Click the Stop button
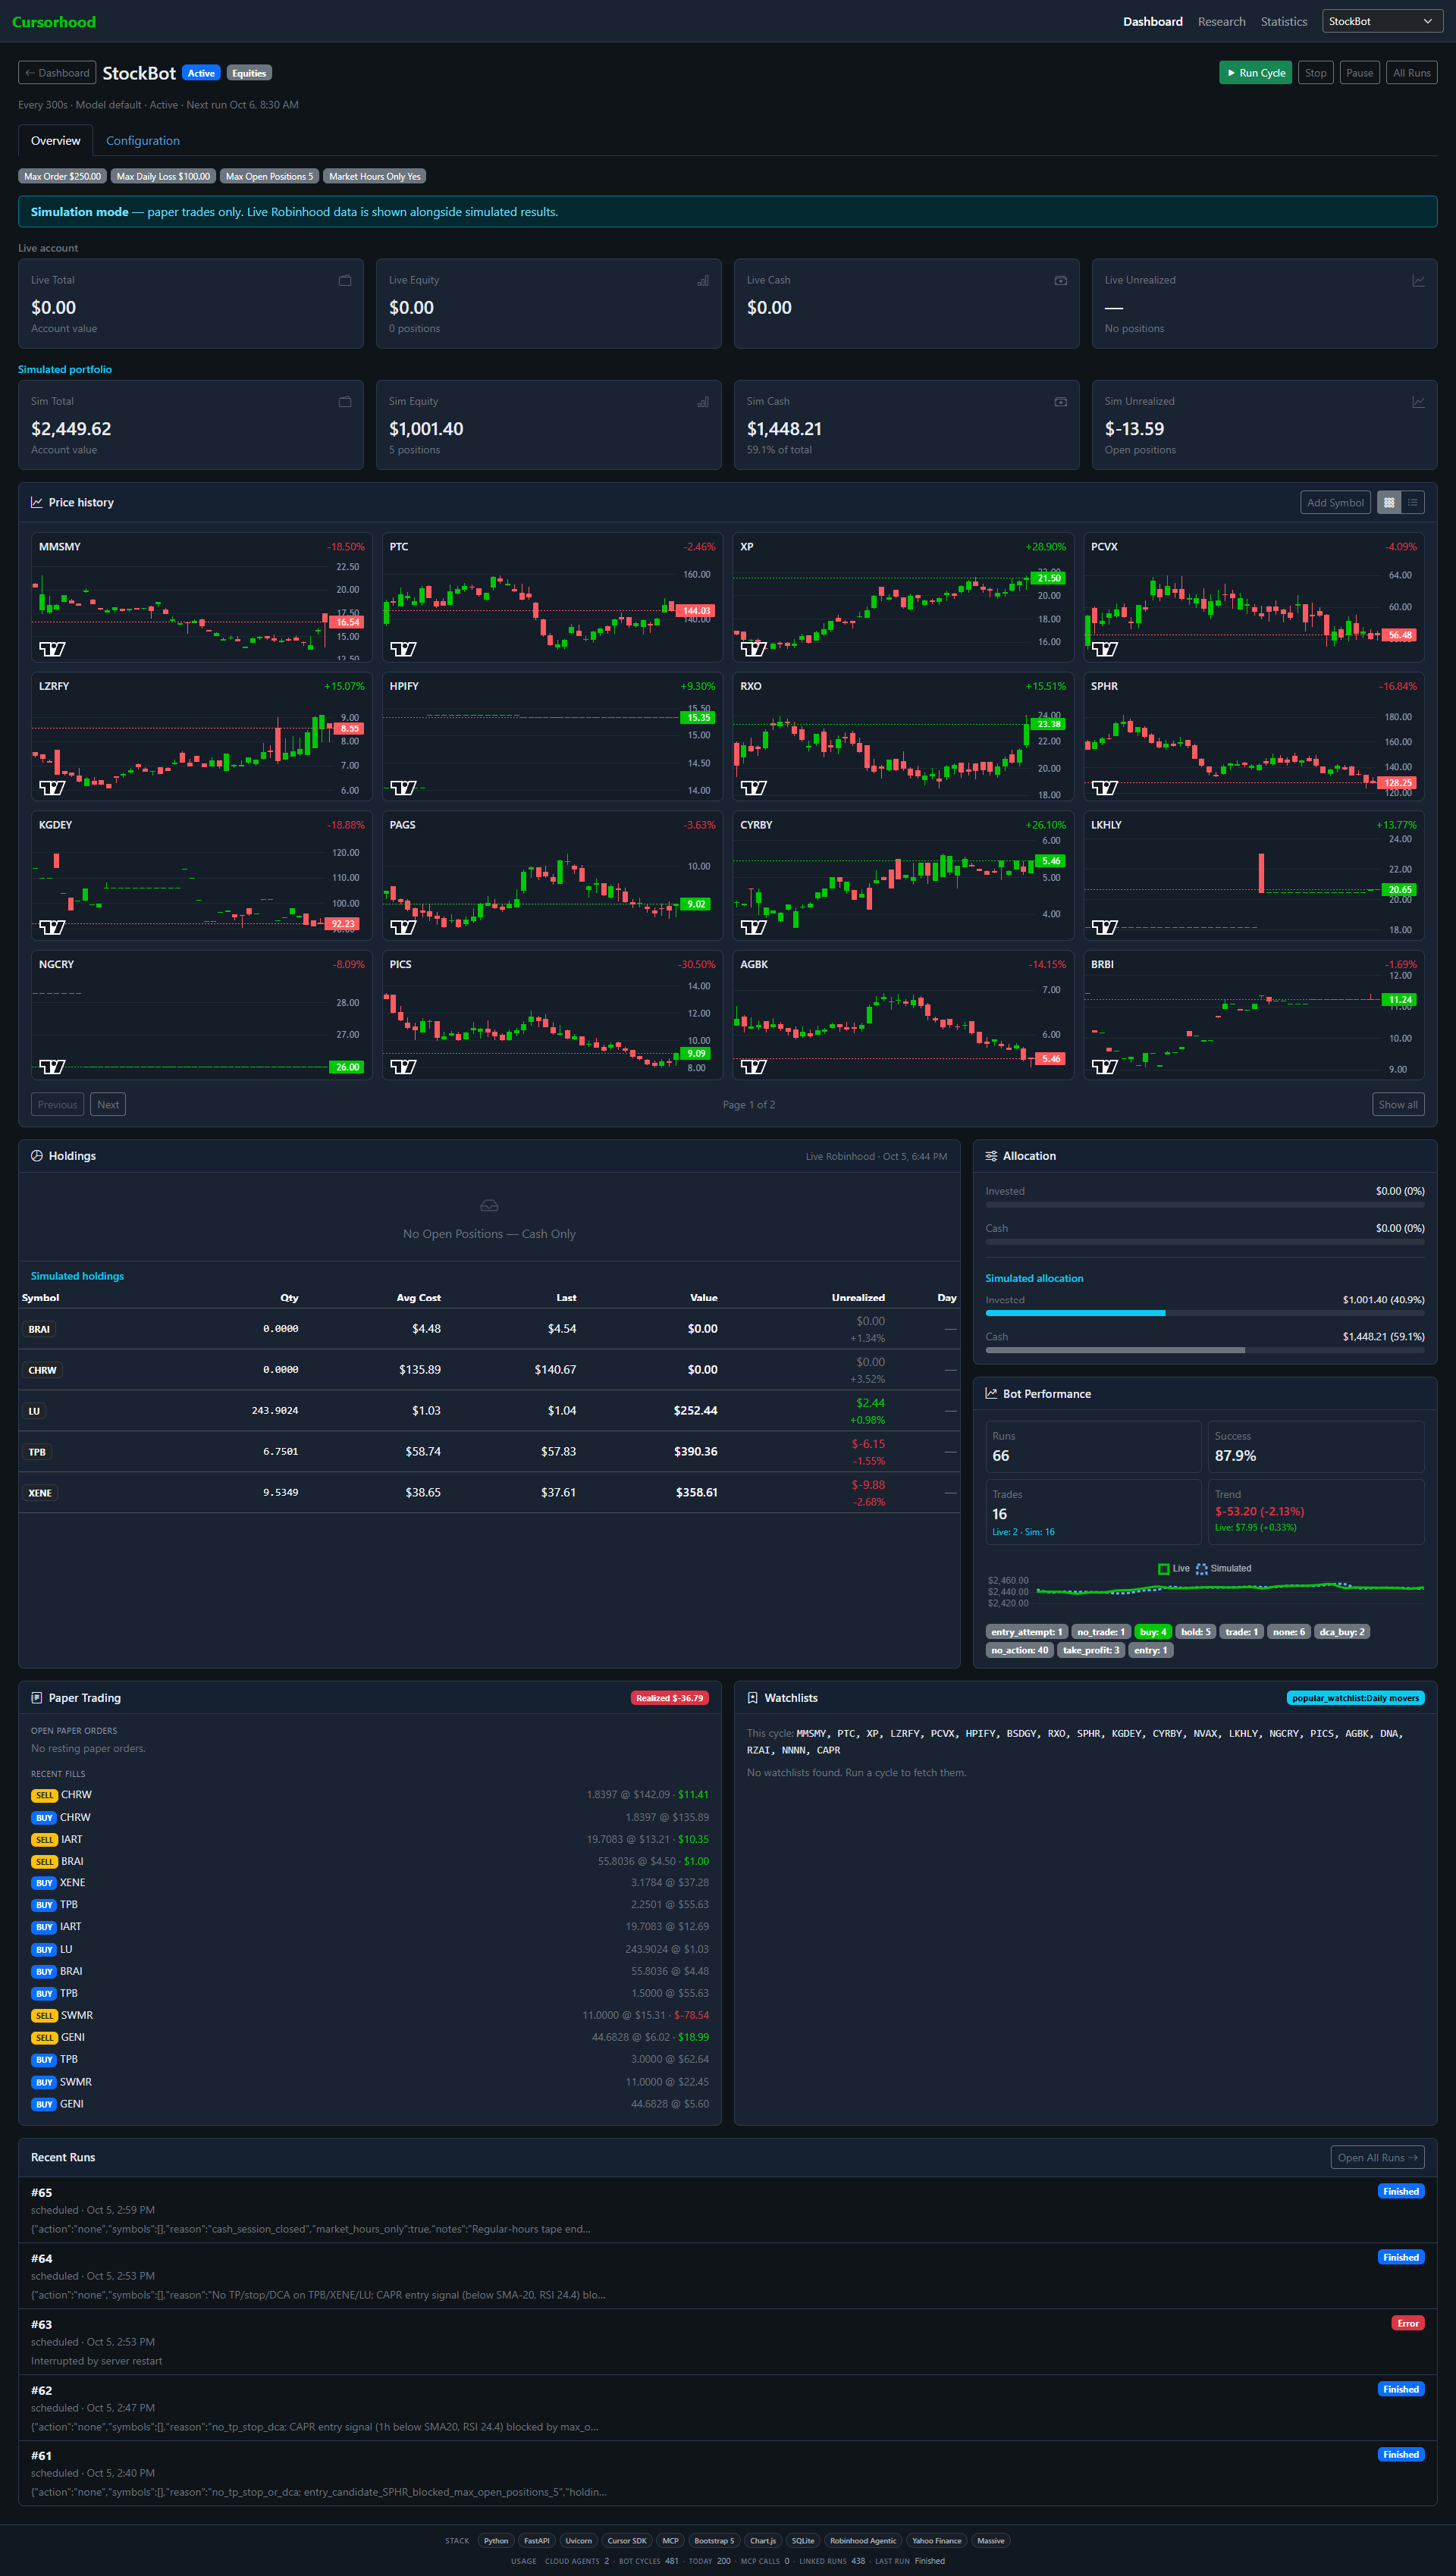The image size is (1456, 2576). (1315, 73)
